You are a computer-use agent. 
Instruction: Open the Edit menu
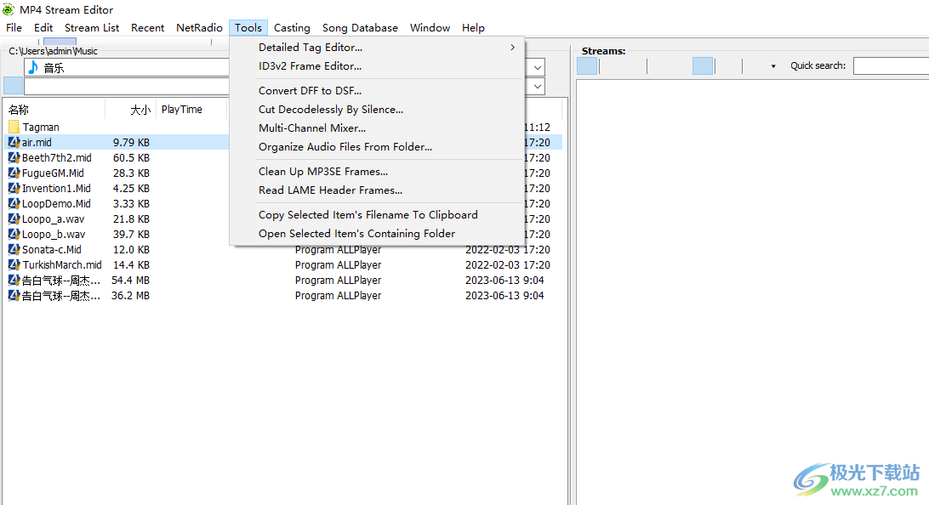pyautogui.click(x=43, y=28)
